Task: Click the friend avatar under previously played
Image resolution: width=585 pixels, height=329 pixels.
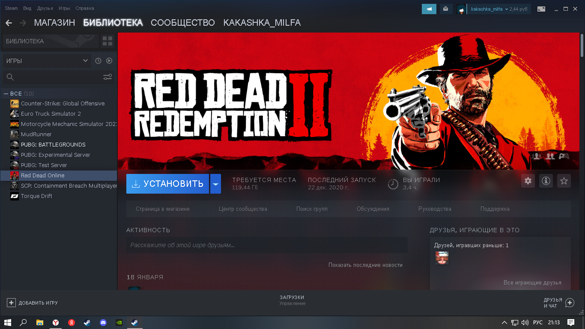Action: tap(442, 258)
